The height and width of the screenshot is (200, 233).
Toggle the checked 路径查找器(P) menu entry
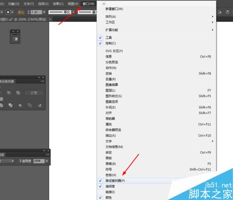(x=157, y=180)
